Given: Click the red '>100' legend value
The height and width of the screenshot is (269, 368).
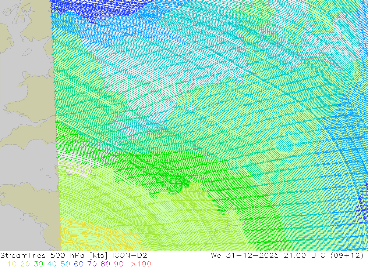Looking at the screenshot, I should 141,264.
